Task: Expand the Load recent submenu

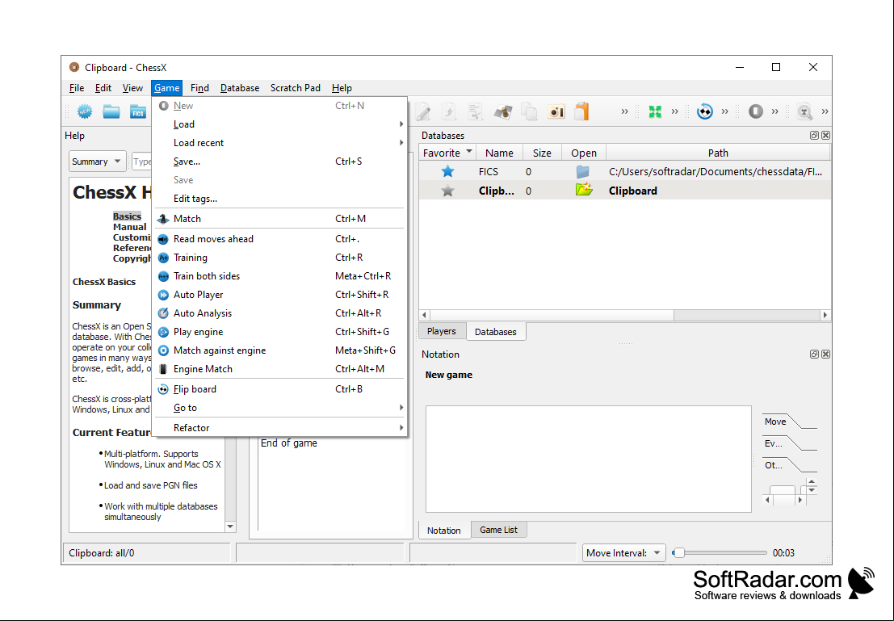Action: [280, 143]
